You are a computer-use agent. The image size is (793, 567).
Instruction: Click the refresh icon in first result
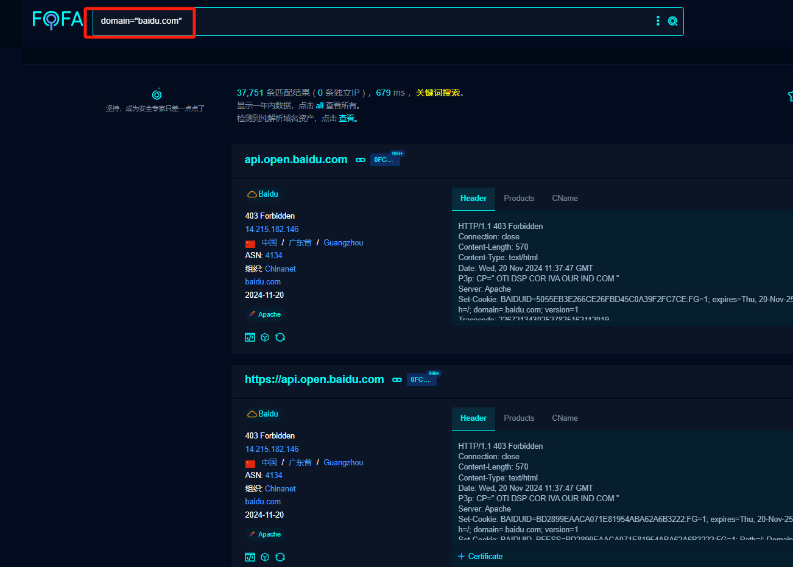pyautogui.click(x=280, y=337)
